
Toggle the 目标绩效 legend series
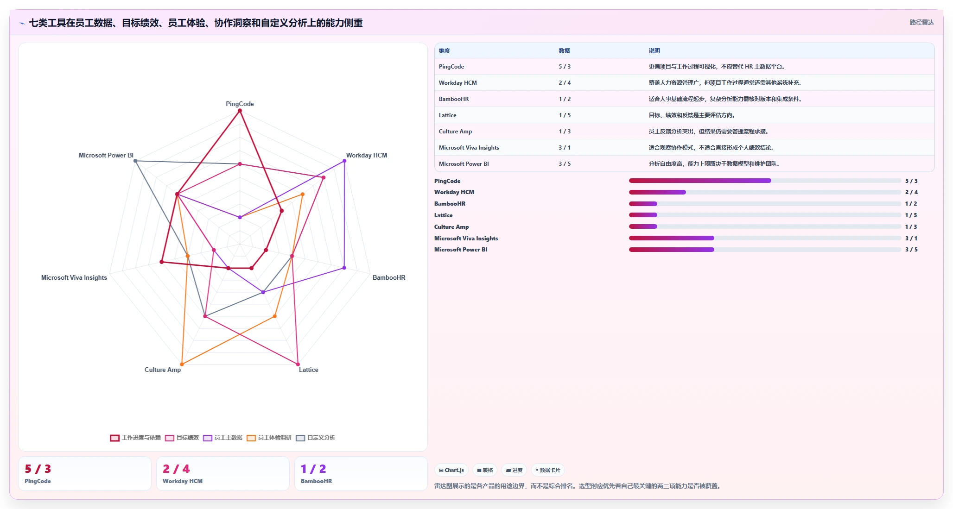182,438
